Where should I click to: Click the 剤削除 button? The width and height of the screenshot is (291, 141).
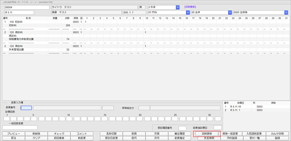coord(36,133)
